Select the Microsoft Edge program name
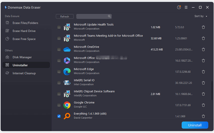Viewport: 214px width, 133px height. [84, 69]
